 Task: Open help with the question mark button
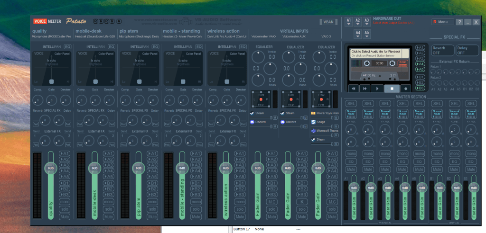click(459, 22)
